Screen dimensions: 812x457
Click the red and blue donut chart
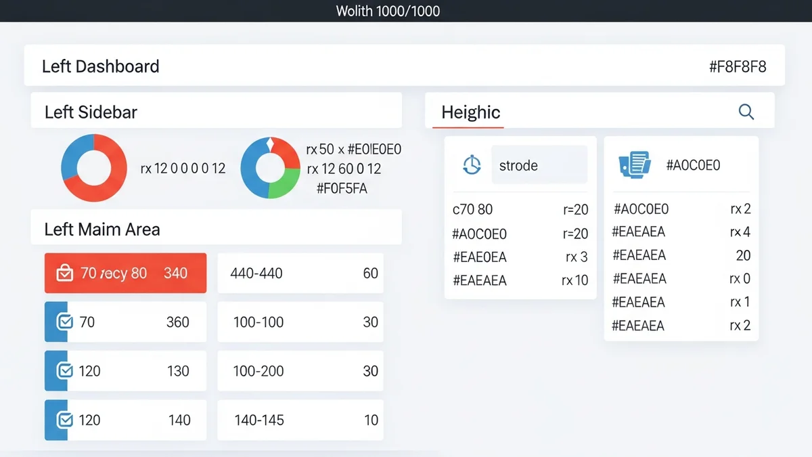point(94,168)
